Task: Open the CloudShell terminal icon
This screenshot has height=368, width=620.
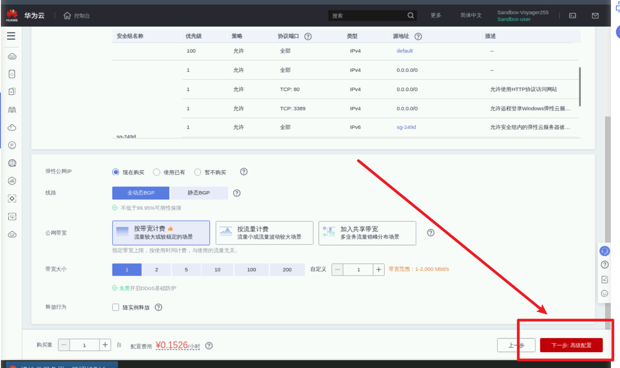Action: pyautogui.click(x=572, y=15)
